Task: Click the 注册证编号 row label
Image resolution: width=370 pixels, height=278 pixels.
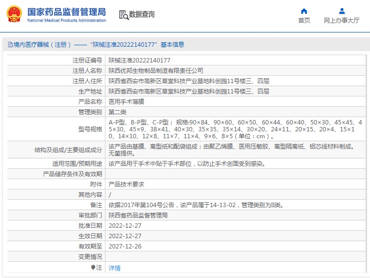Action: 87,61
